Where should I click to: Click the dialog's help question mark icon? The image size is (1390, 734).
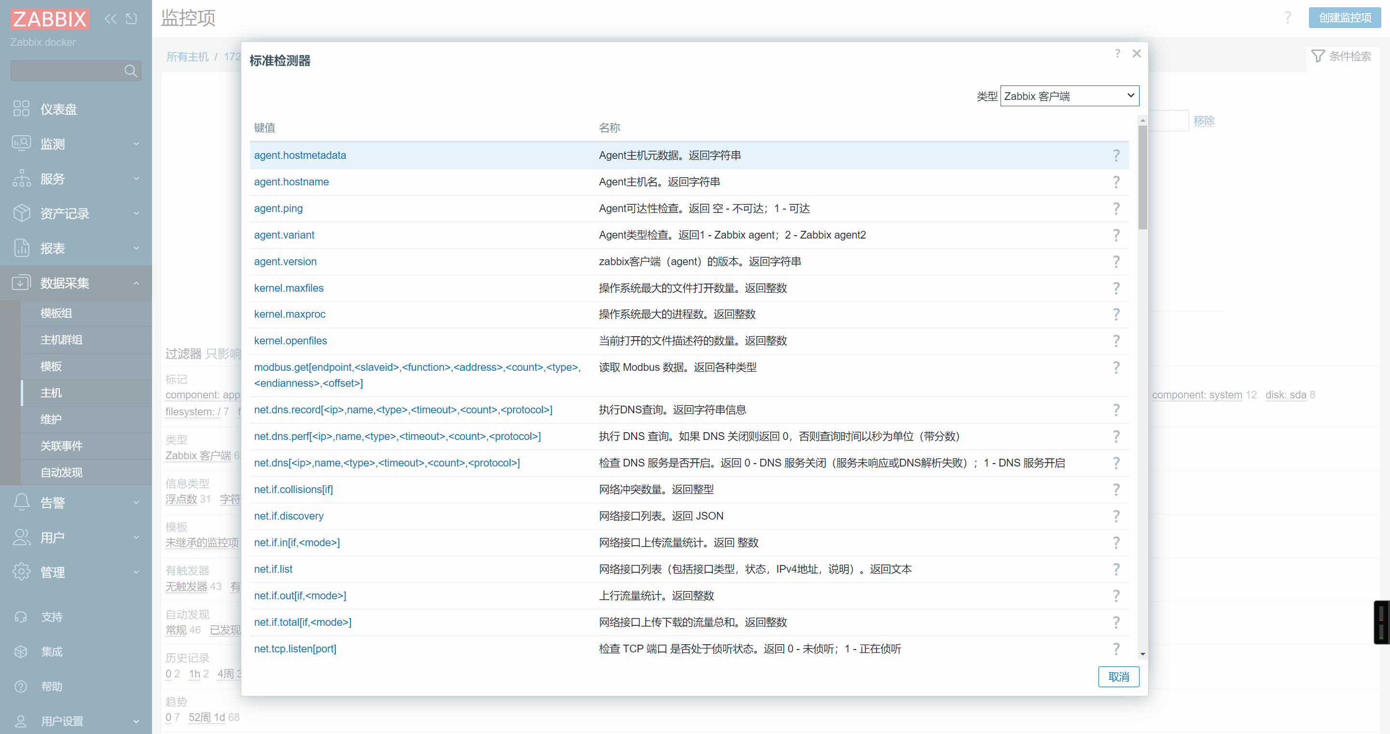point(1117,54)
